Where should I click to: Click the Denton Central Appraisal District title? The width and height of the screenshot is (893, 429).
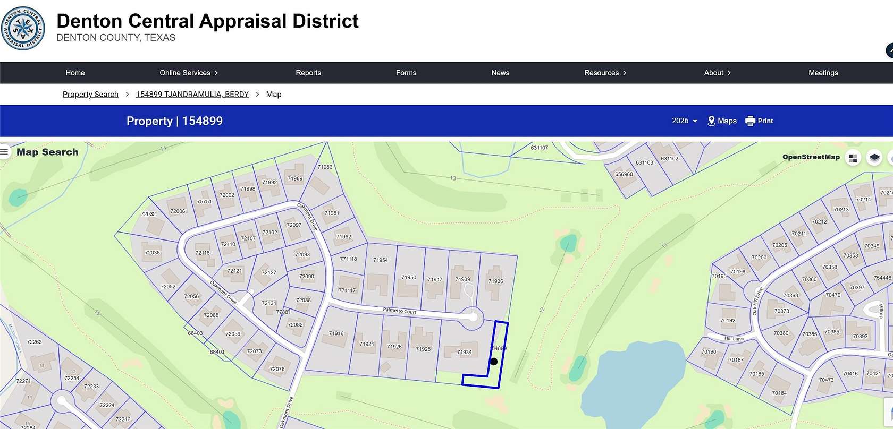coord(207,21)
